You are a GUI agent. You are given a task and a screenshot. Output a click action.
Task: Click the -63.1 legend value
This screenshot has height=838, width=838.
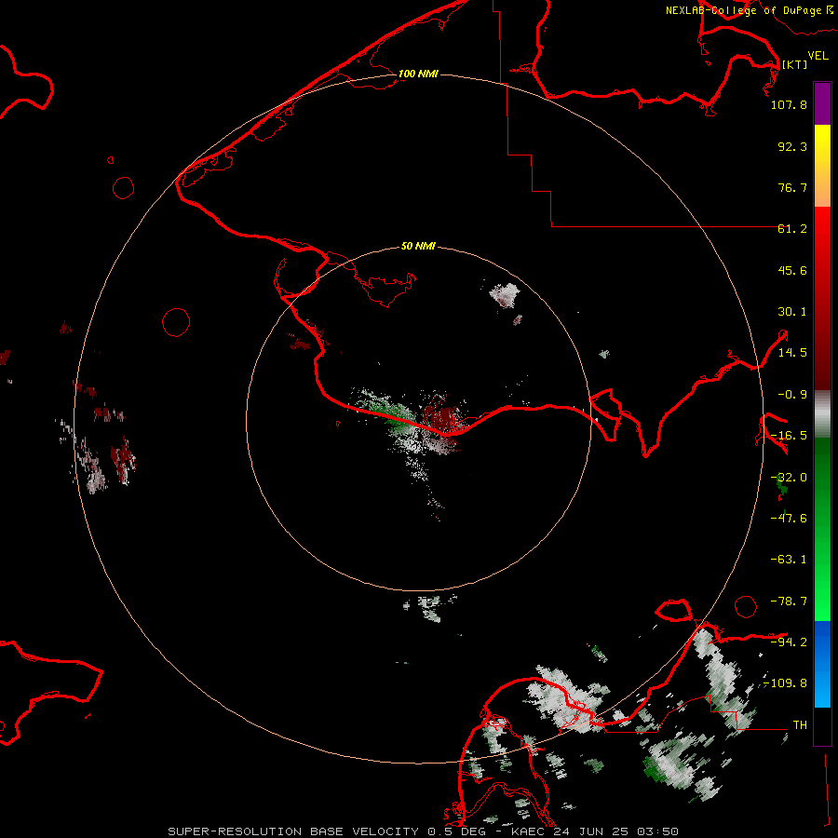789,560
